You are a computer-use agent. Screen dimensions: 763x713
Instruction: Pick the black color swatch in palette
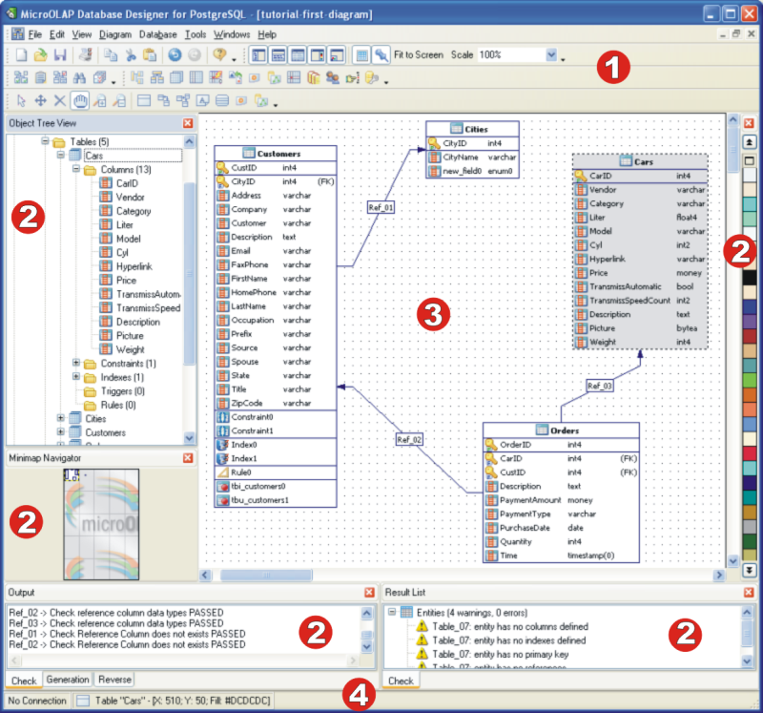coord(750,277)
